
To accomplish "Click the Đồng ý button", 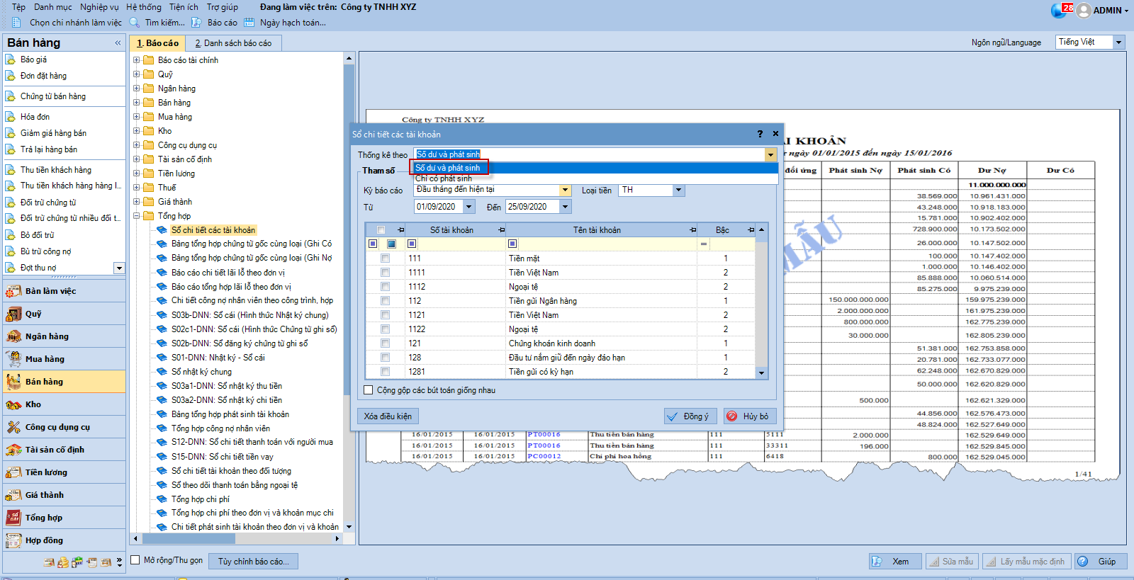I will [x=690, y=416].
